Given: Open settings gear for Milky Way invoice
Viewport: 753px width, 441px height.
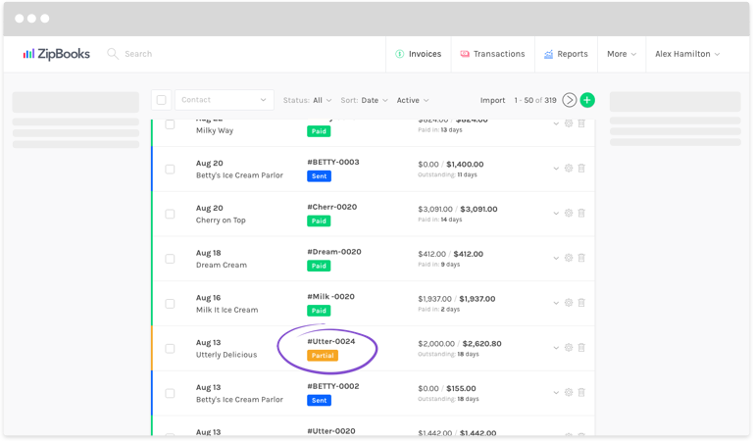Looking at the screenshot, I should point(569,123).
